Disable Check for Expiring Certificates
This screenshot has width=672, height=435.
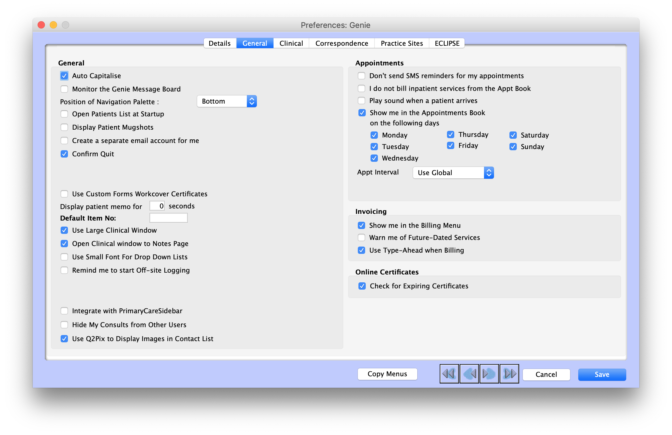click(x=361, y=286)
